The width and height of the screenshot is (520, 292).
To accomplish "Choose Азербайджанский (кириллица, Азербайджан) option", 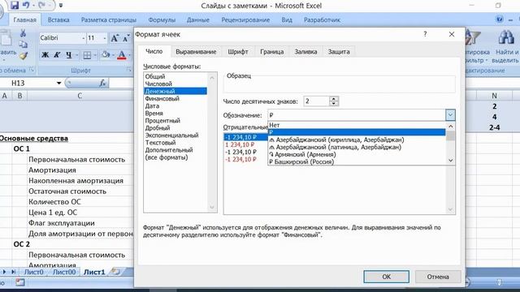I will click(x=357, y=140).
